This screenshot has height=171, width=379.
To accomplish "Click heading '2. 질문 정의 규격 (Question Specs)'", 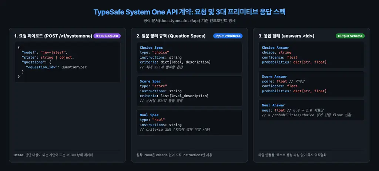I will [x=171, y=36].
